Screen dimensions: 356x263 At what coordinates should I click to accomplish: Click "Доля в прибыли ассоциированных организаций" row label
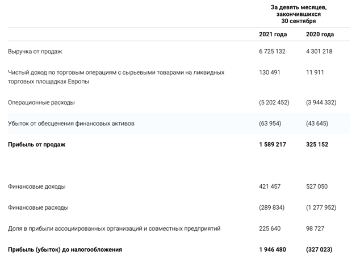(114, 228)
